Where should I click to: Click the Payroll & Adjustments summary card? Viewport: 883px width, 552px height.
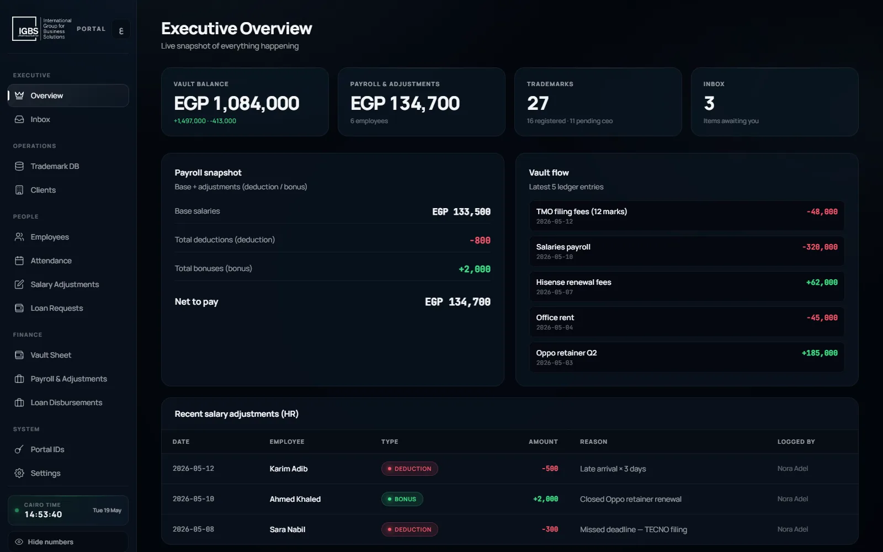[422, 102]
